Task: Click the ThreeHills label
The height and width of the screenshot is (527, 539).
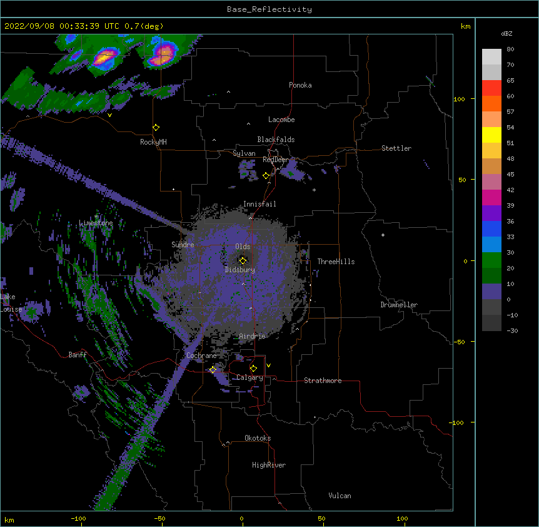Action: click(336, 262)
